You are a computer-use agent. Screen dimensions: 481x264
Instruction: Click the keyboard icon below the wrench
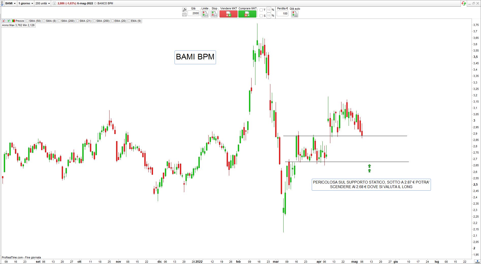coord(184,15)
